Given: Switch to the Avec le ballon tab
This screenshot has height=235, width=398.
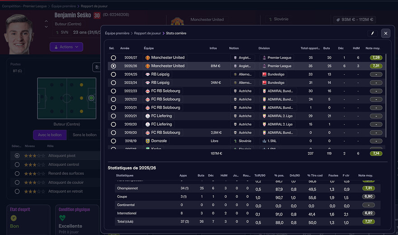Looking at the screenshot, I should tap(50, 135).
